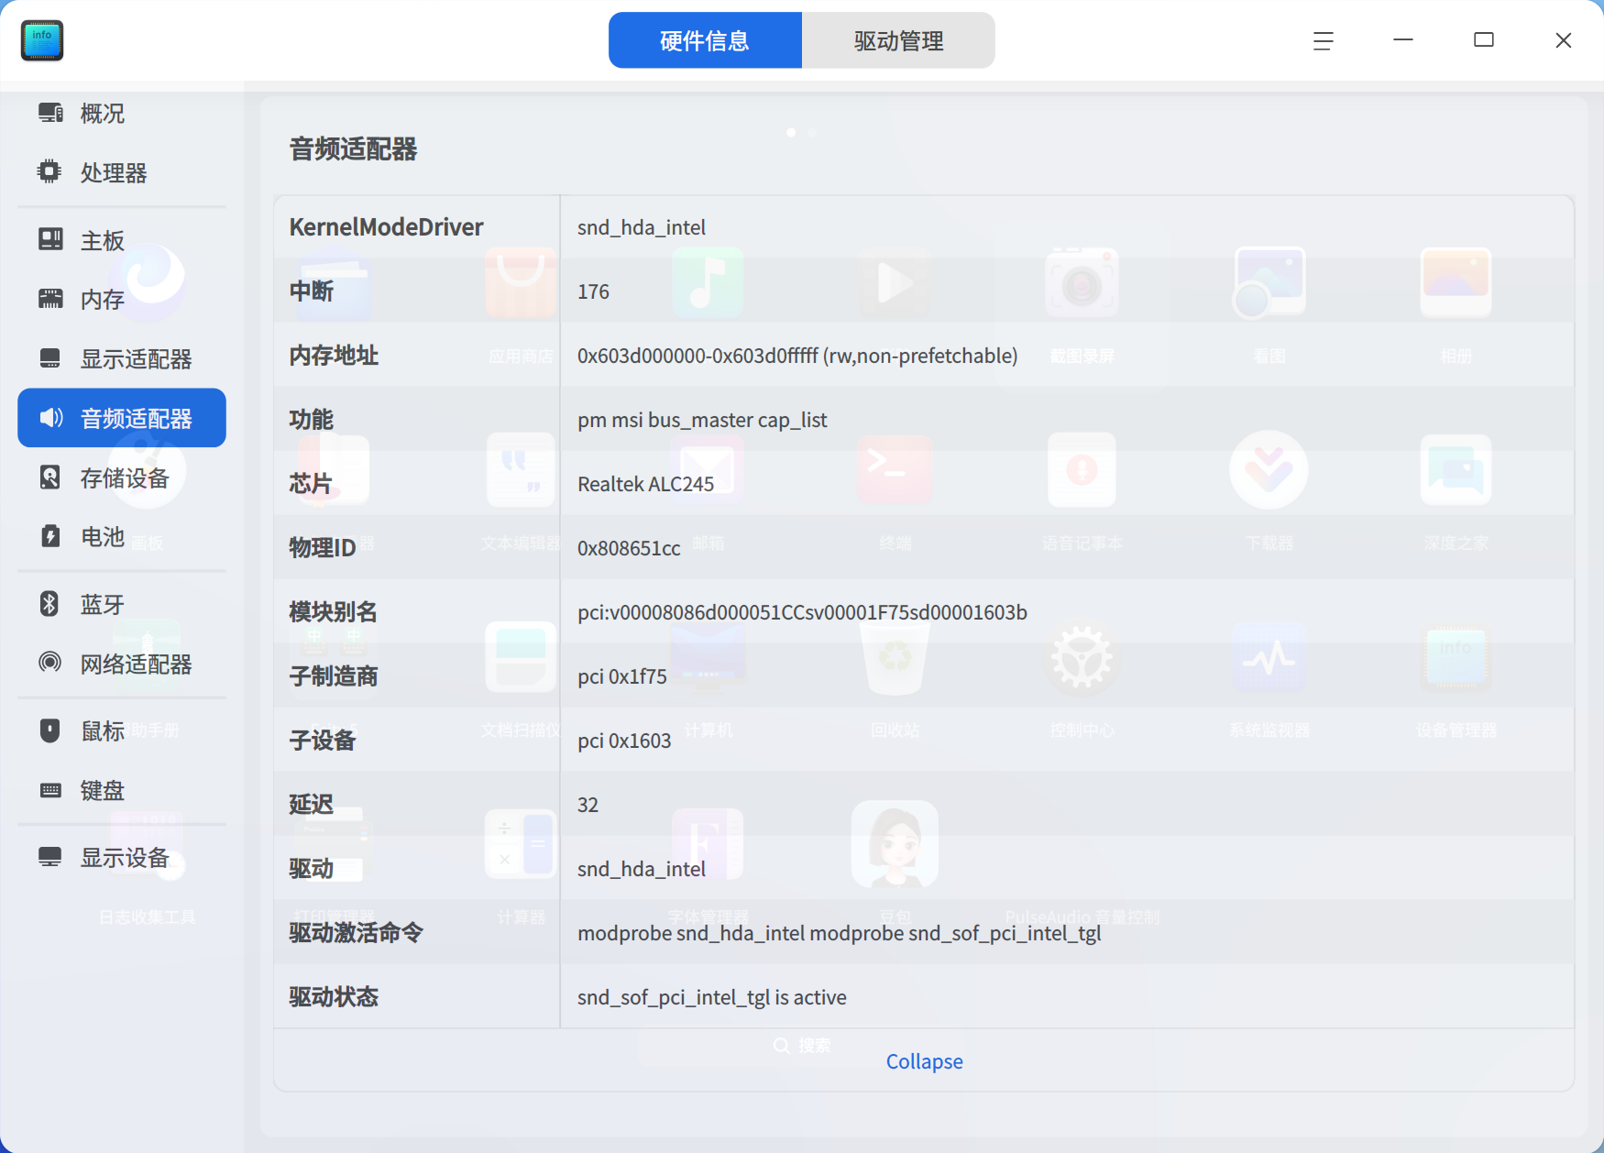Open 处理器 in the sidebar

(x=122, y=172)
